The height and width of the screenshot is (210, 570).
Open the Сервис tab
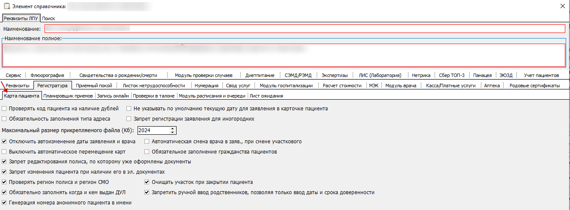[x=14, y=75]
